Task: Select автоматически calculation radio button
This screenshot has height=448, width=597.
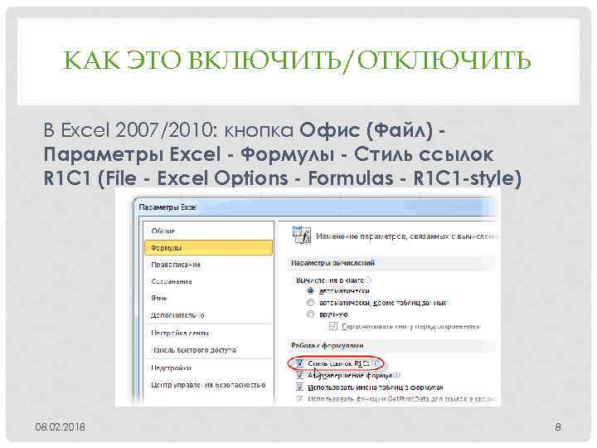Action: coord(311,290)
